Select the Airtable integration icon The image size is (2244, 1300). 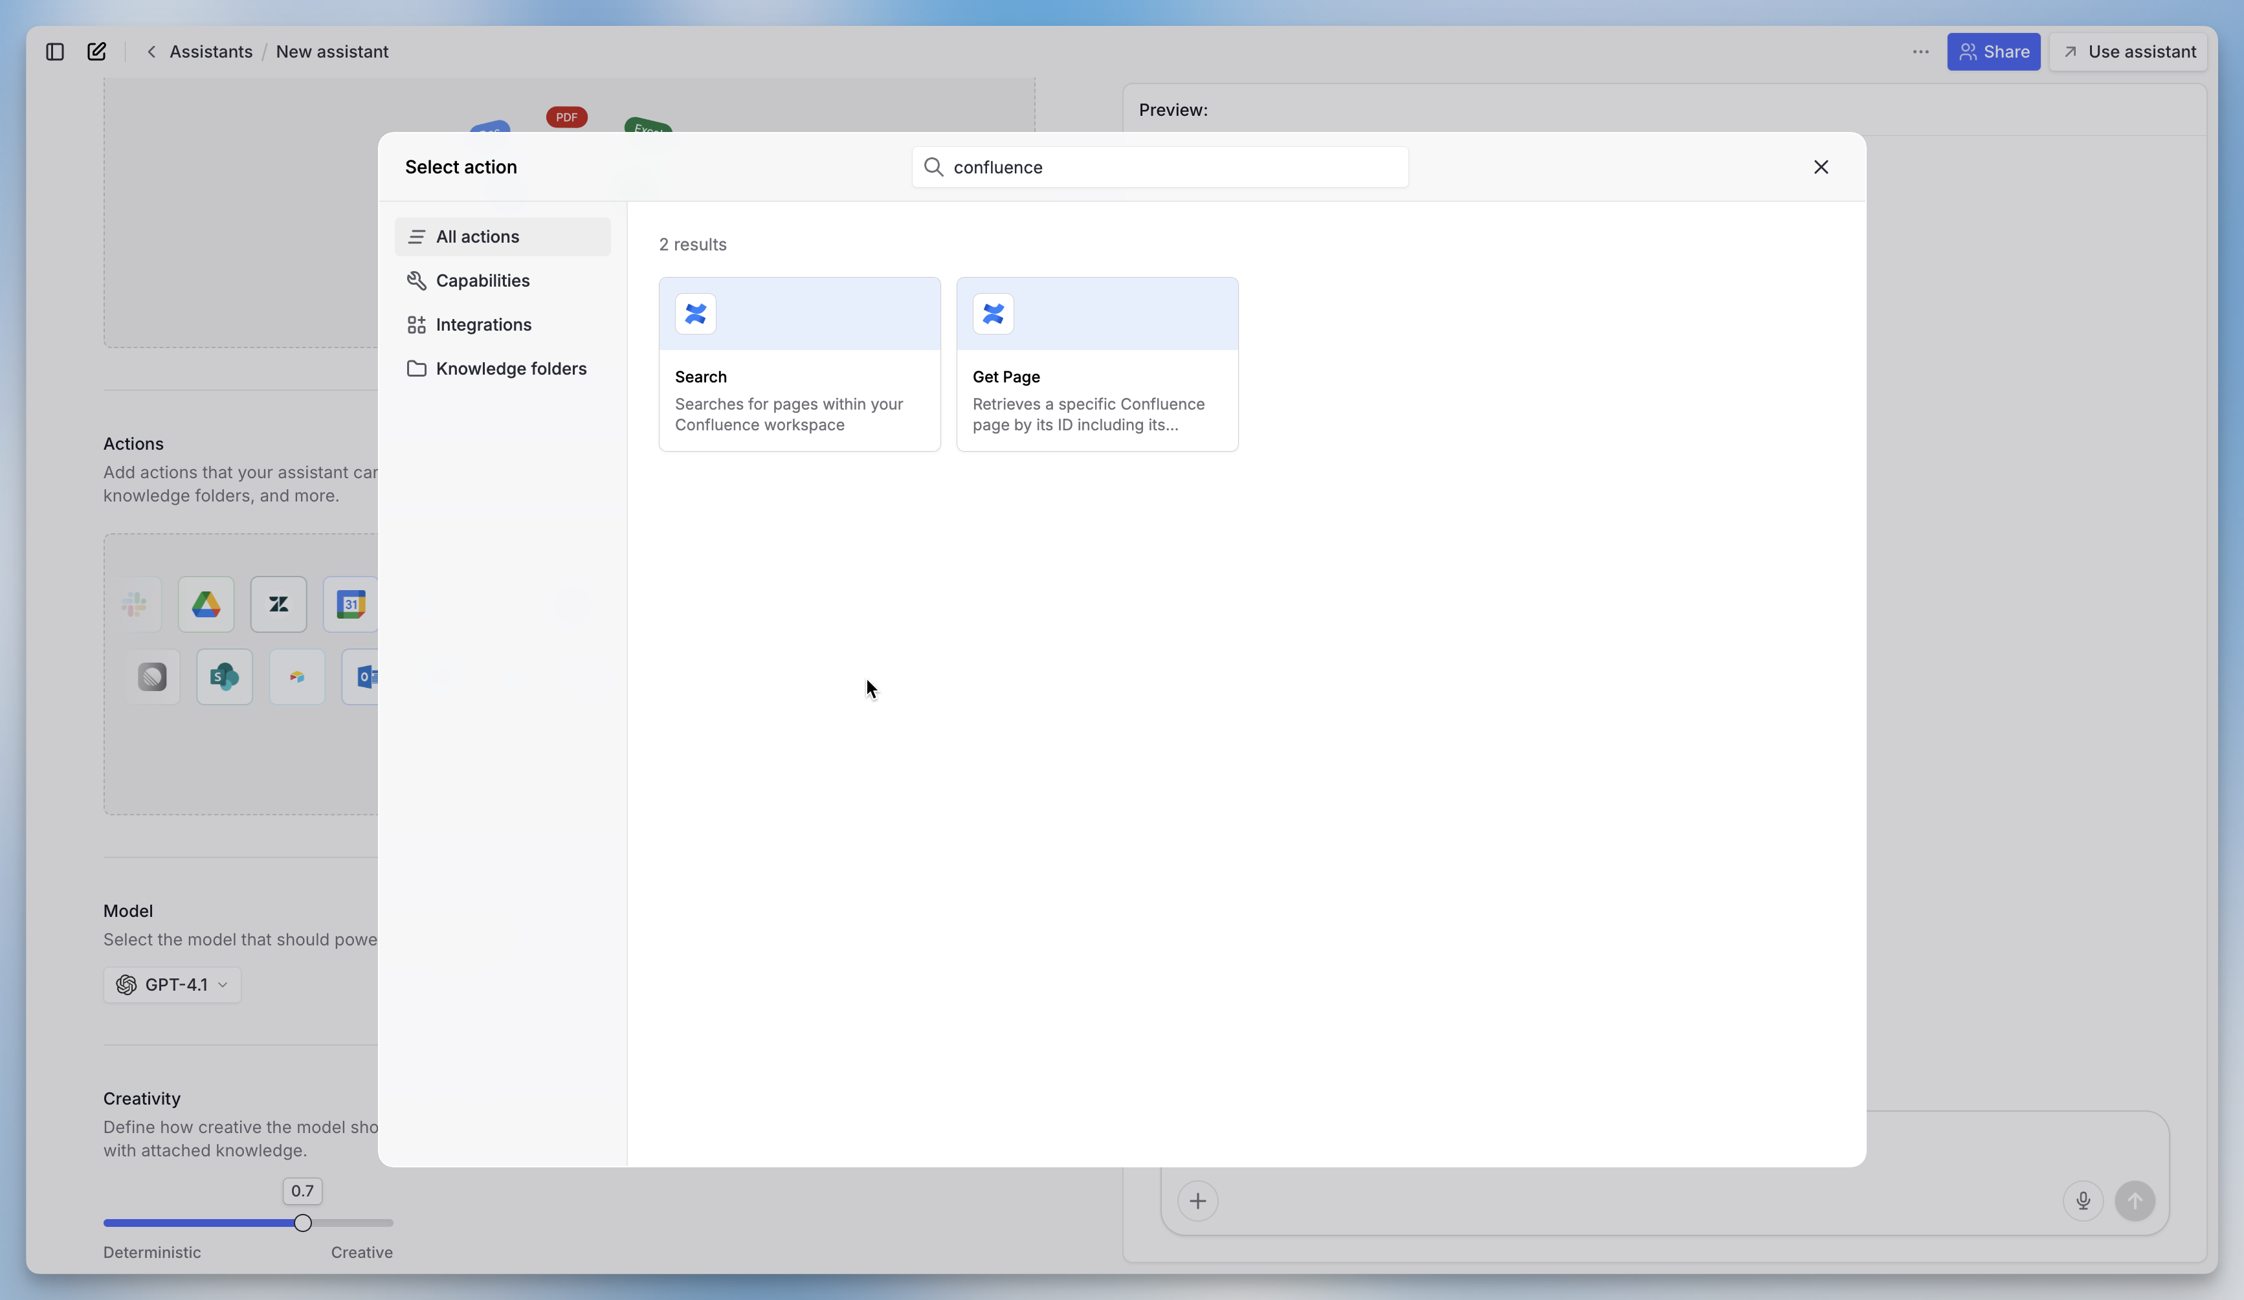coord(296,677)
